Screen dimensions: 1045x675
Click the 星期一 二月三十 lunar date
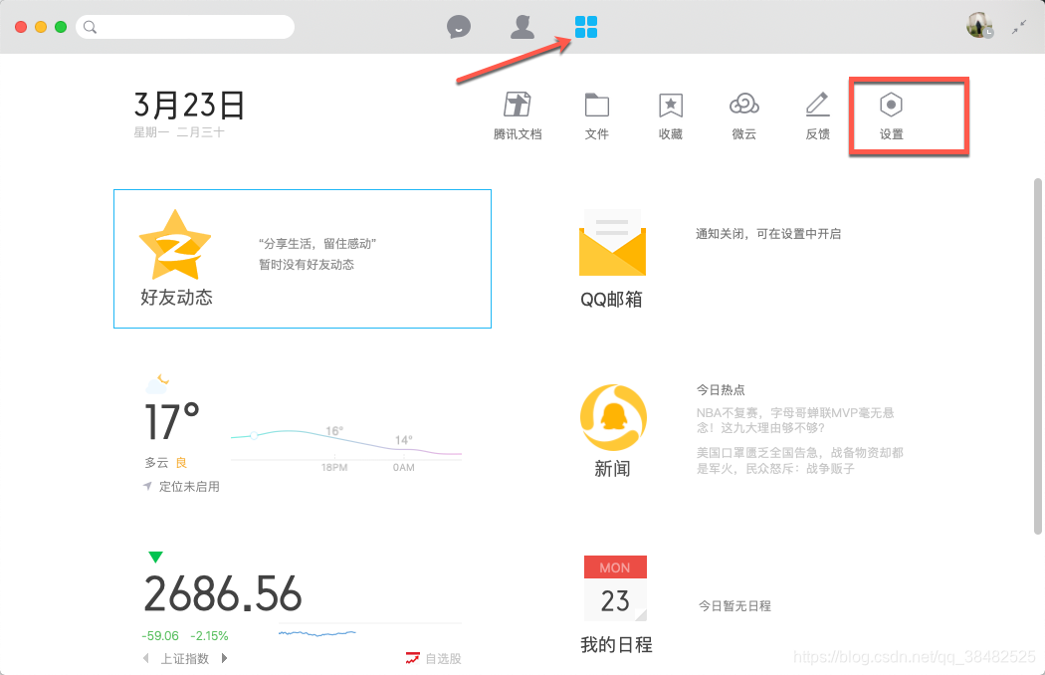[179, 132]
